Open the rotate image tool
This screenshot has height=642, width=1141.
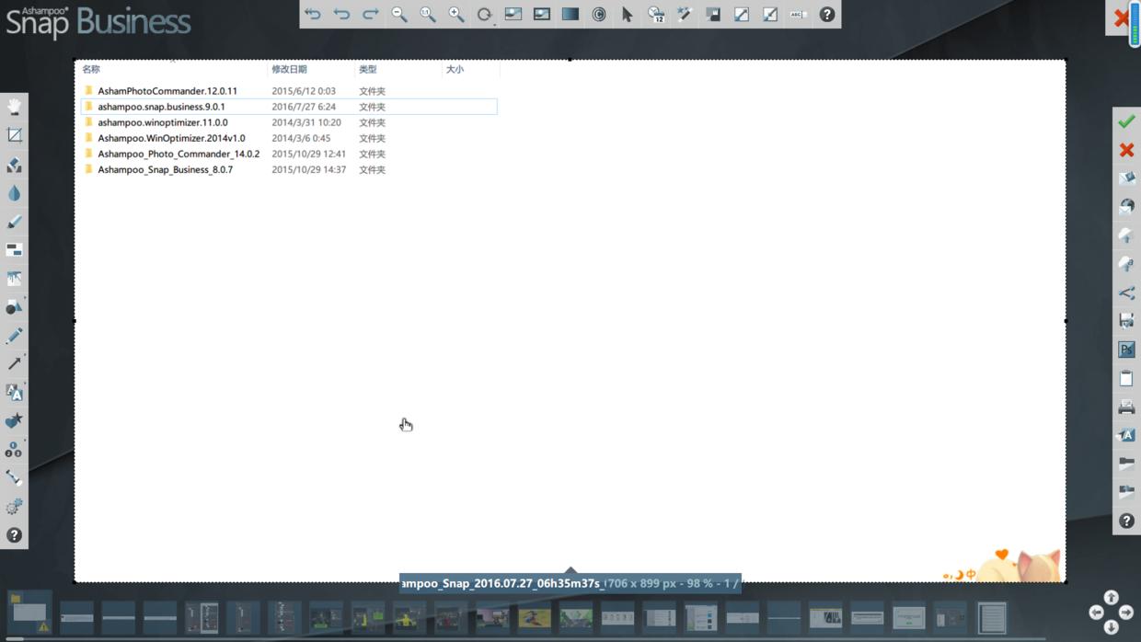[x=485, y=14]
